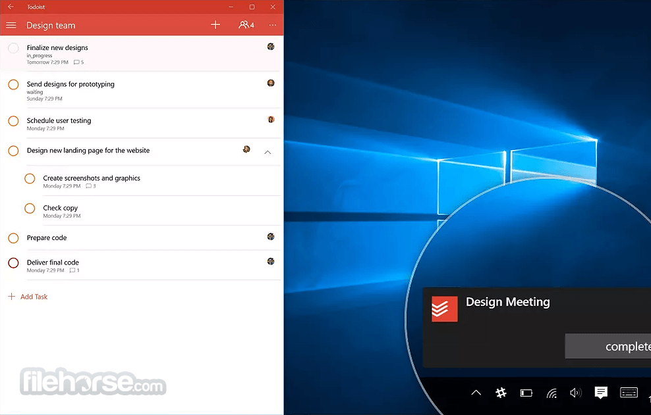Minimize the Todoist window
Image resolution: width=651 pixels, height=415 pixels.
click(231, 7)
